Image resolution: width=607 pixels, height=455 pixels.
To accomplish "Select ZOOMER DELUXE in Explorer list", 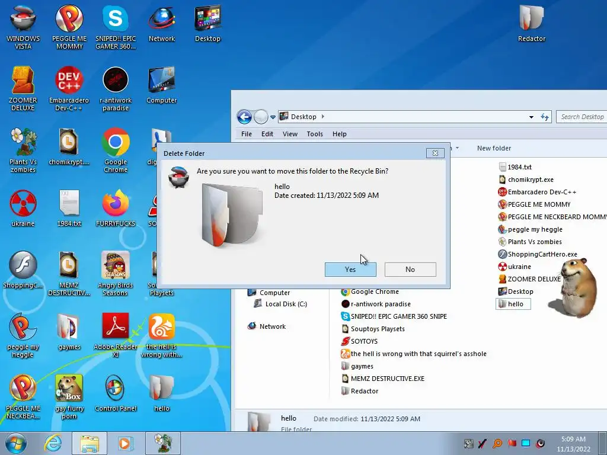I will pos(529,279).
